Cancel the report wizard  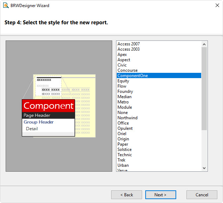coord(202,195)
